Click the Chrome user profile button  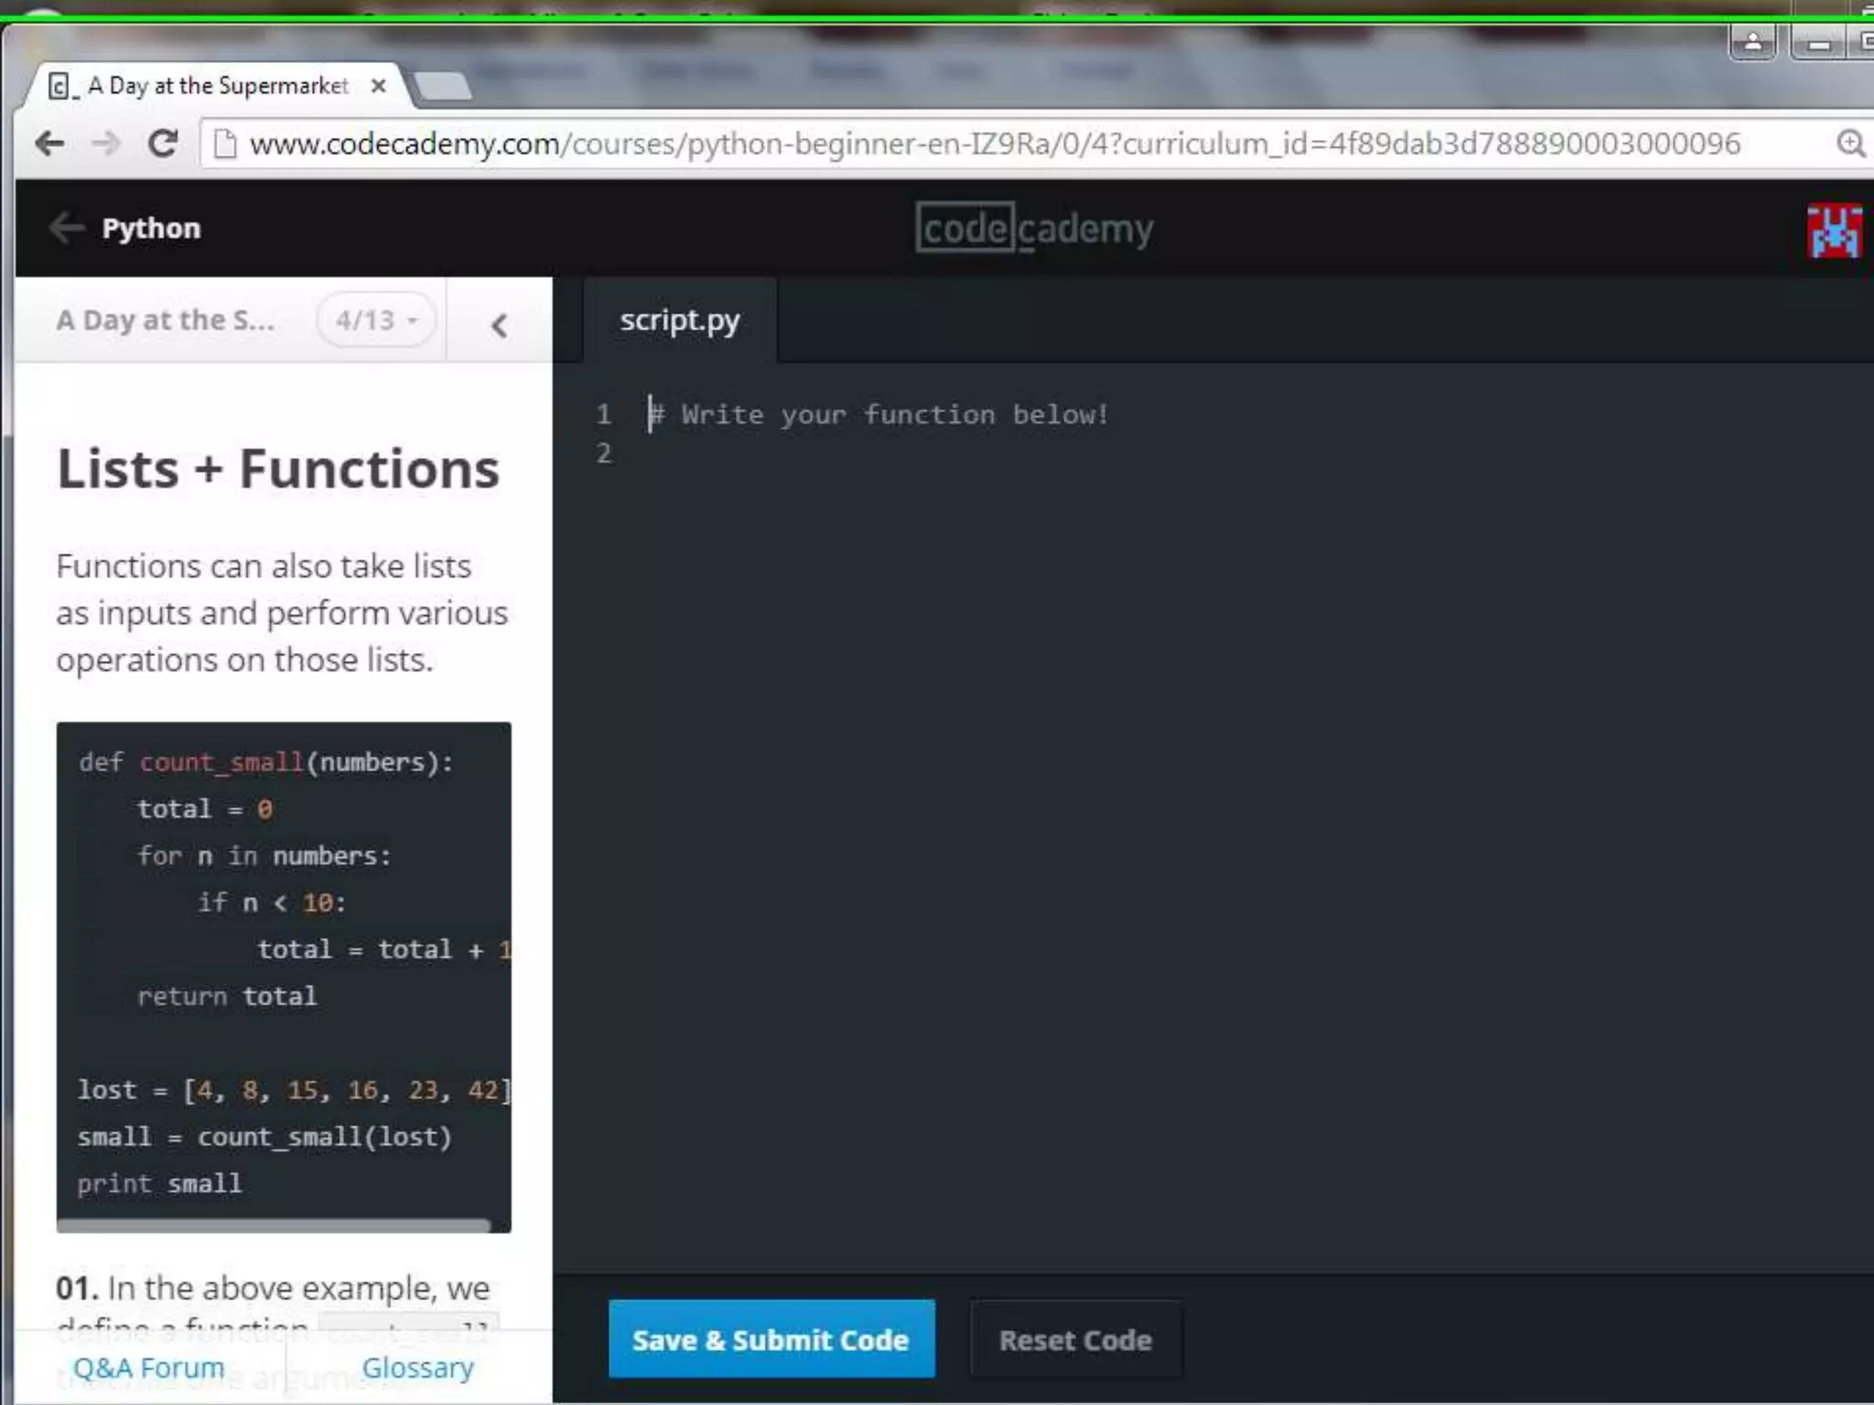[1752, 42]
